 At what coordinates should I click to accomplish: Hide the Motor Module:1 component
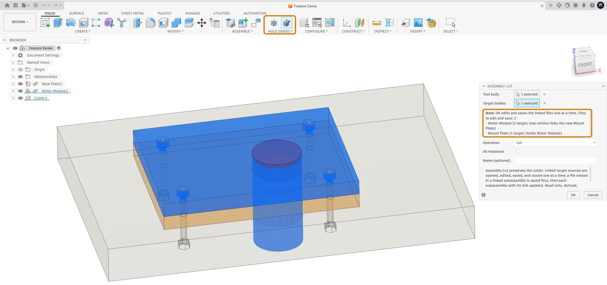point(20,91)
